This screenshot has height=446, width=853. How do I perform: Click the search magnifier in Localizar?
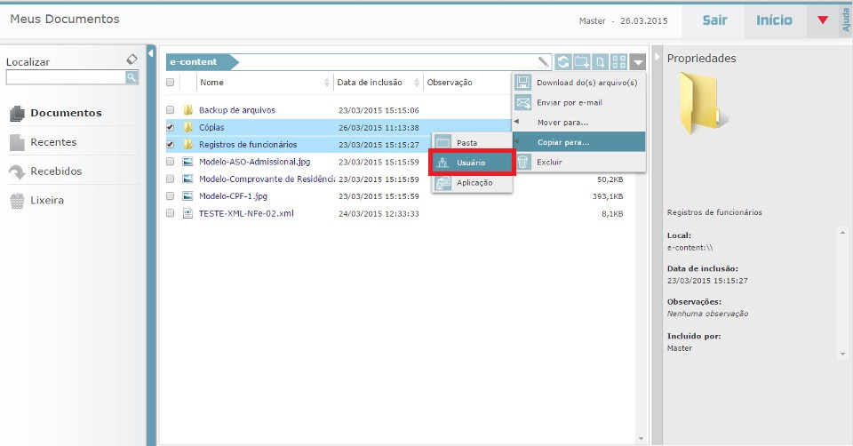[132, 78]
